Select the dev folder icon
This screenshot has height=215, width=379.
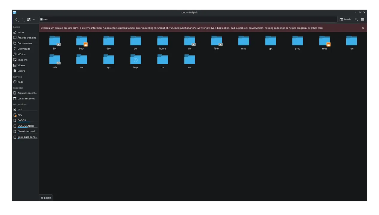pyautogui.click(x=109, y=41)
